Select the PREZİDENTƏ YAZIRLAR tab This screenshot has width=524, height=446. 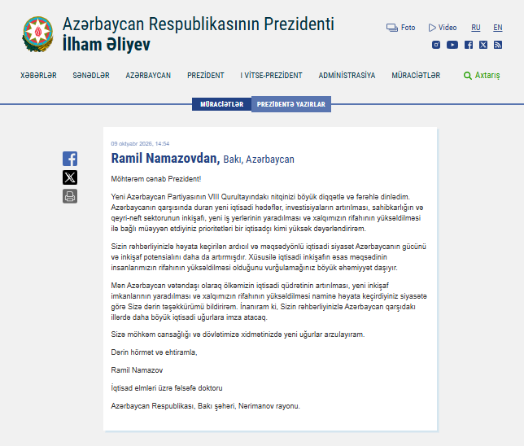tap(291, 104)
